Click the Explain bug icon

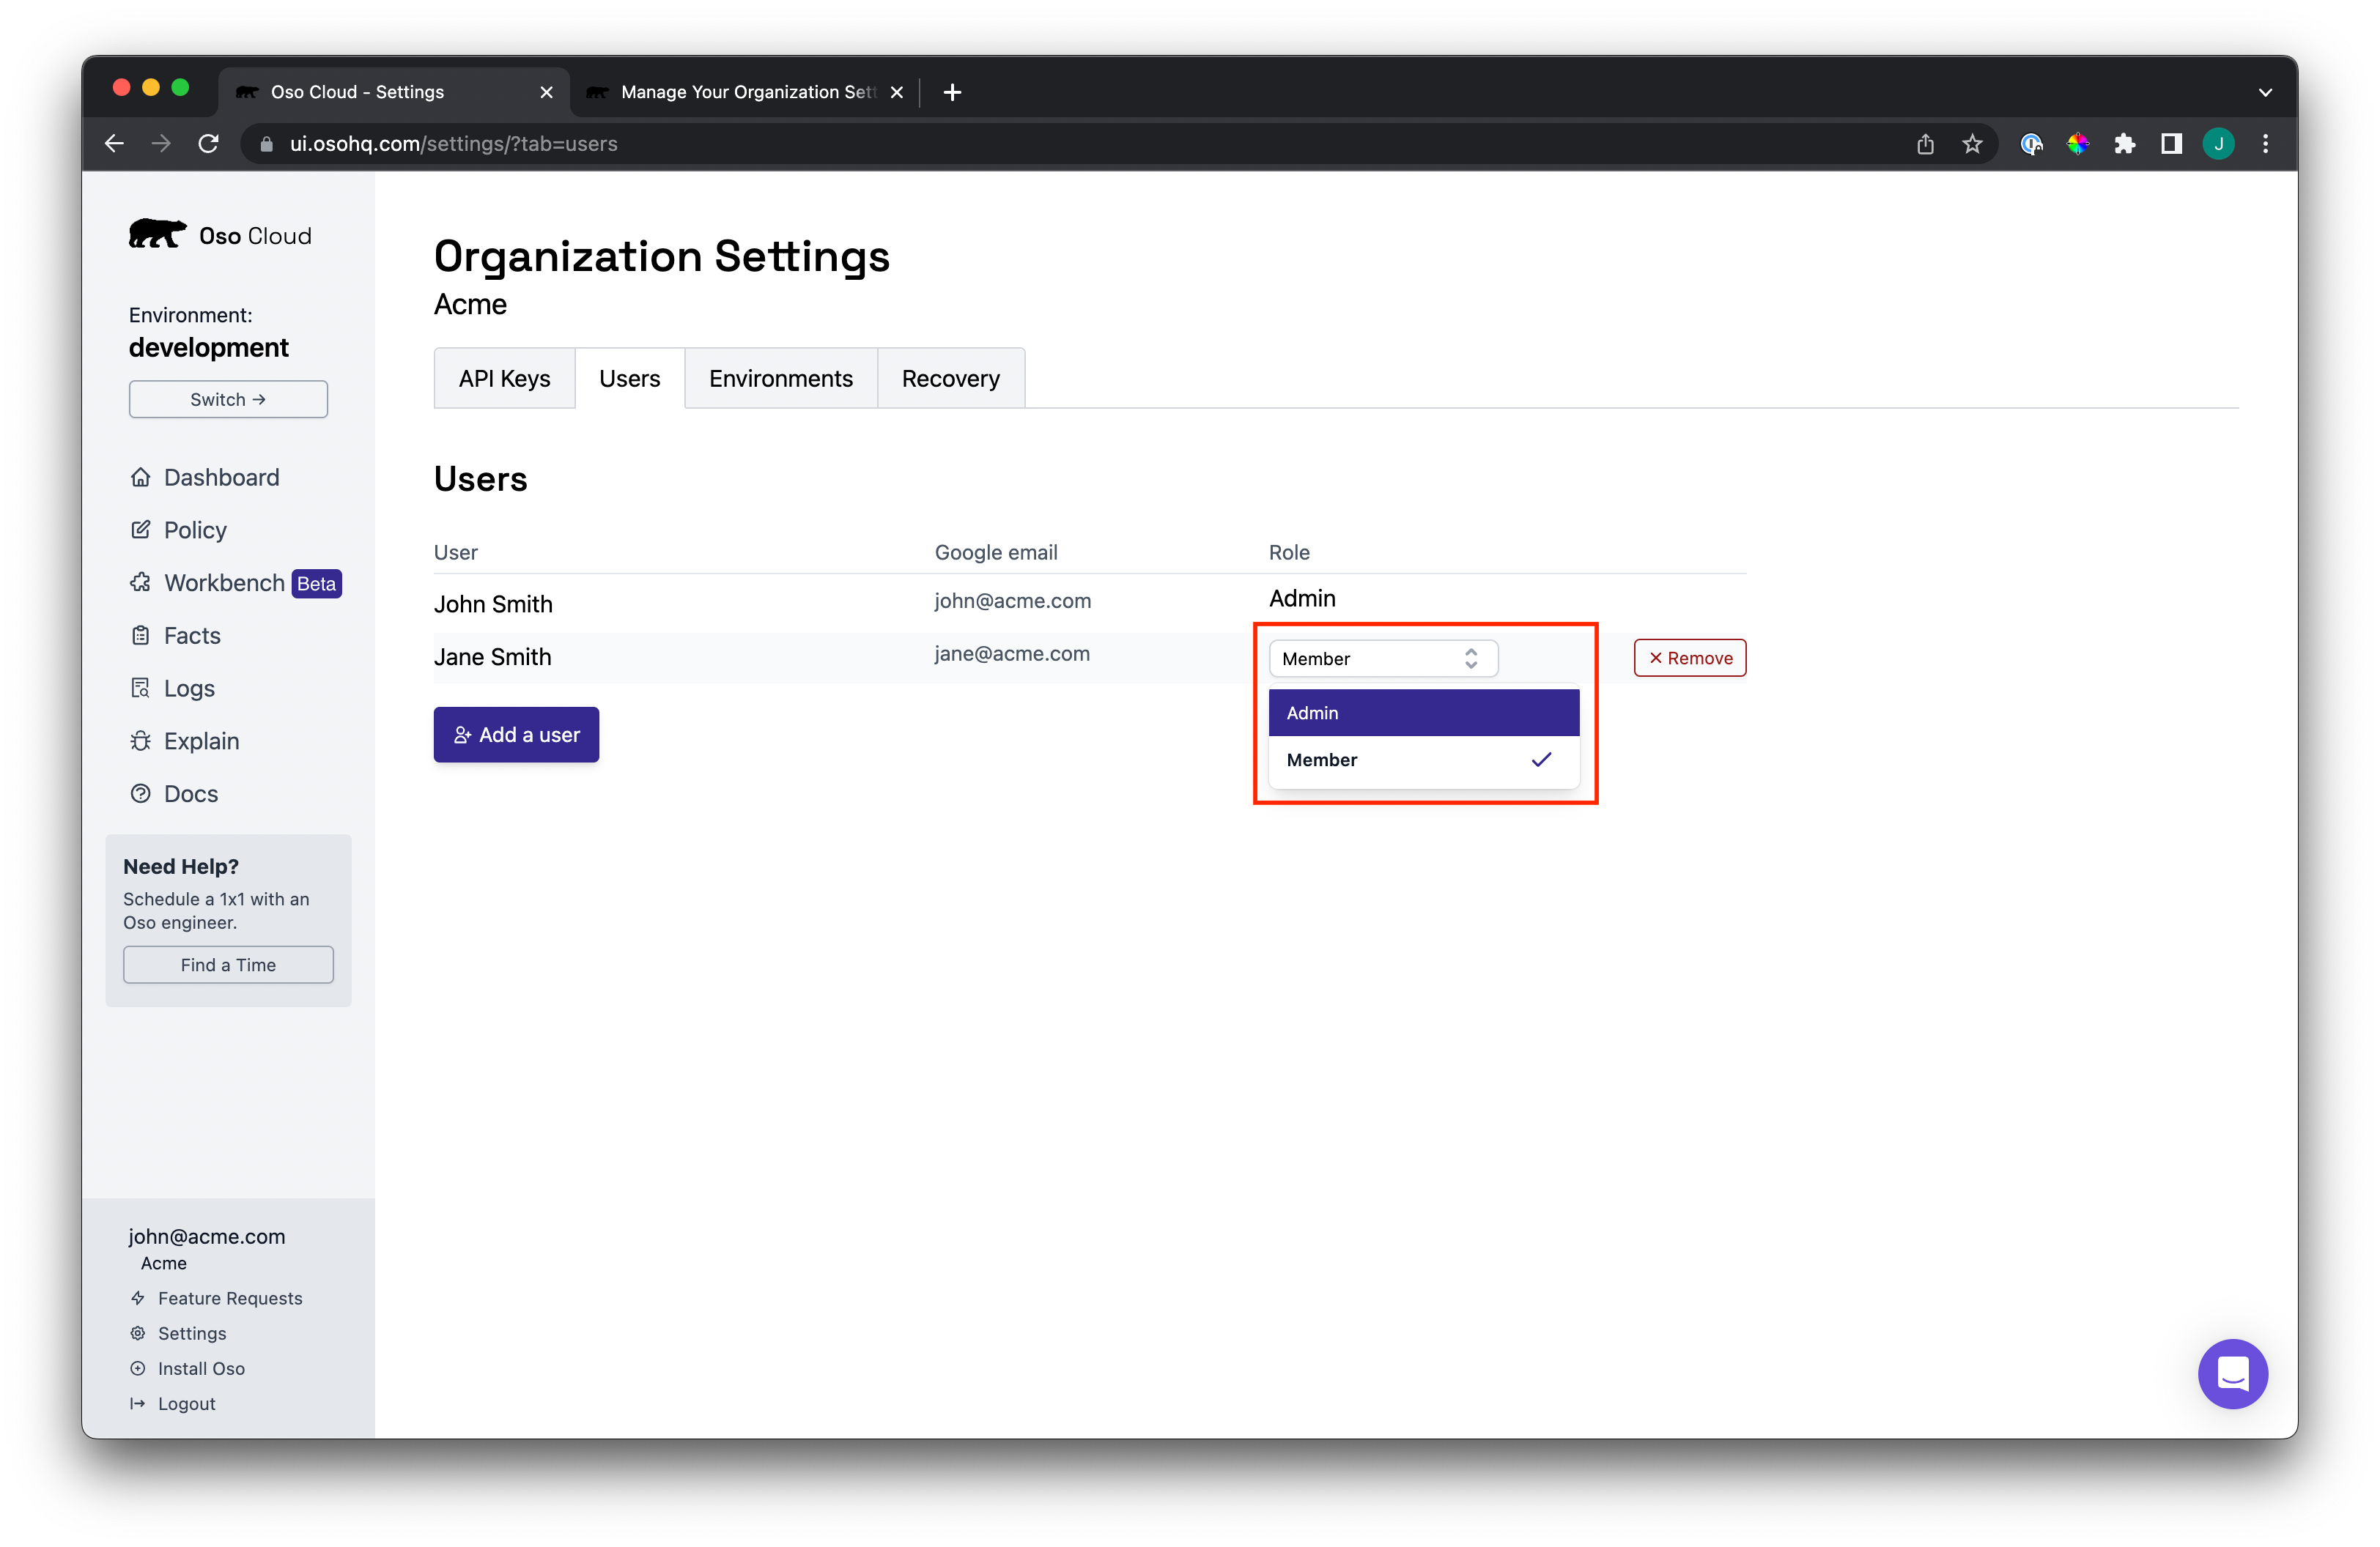(x=140, y=741)
